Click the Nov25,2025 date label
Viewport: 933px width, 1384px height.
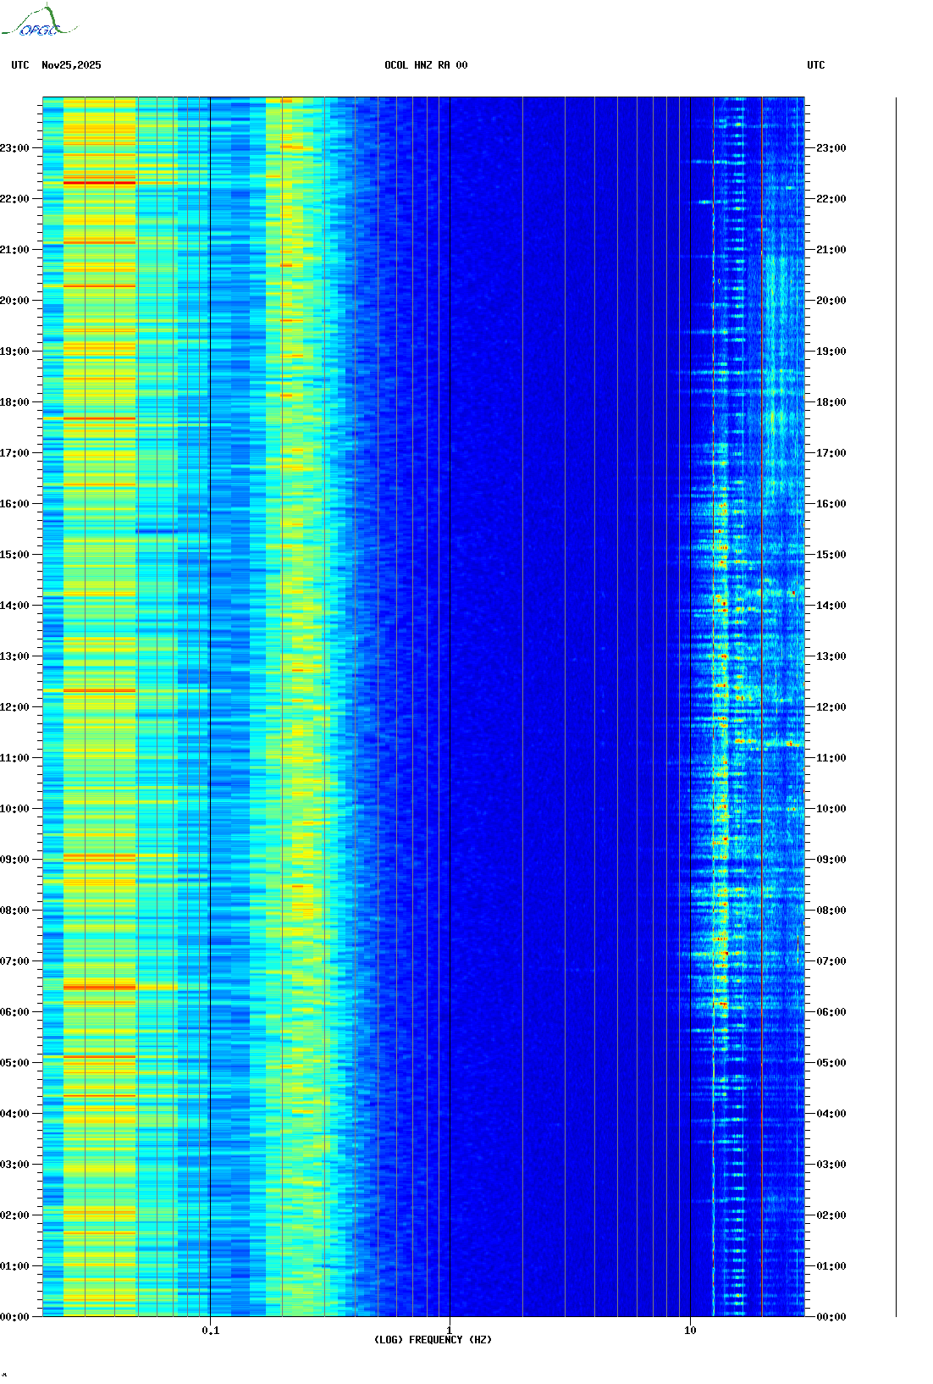point(71,65)
